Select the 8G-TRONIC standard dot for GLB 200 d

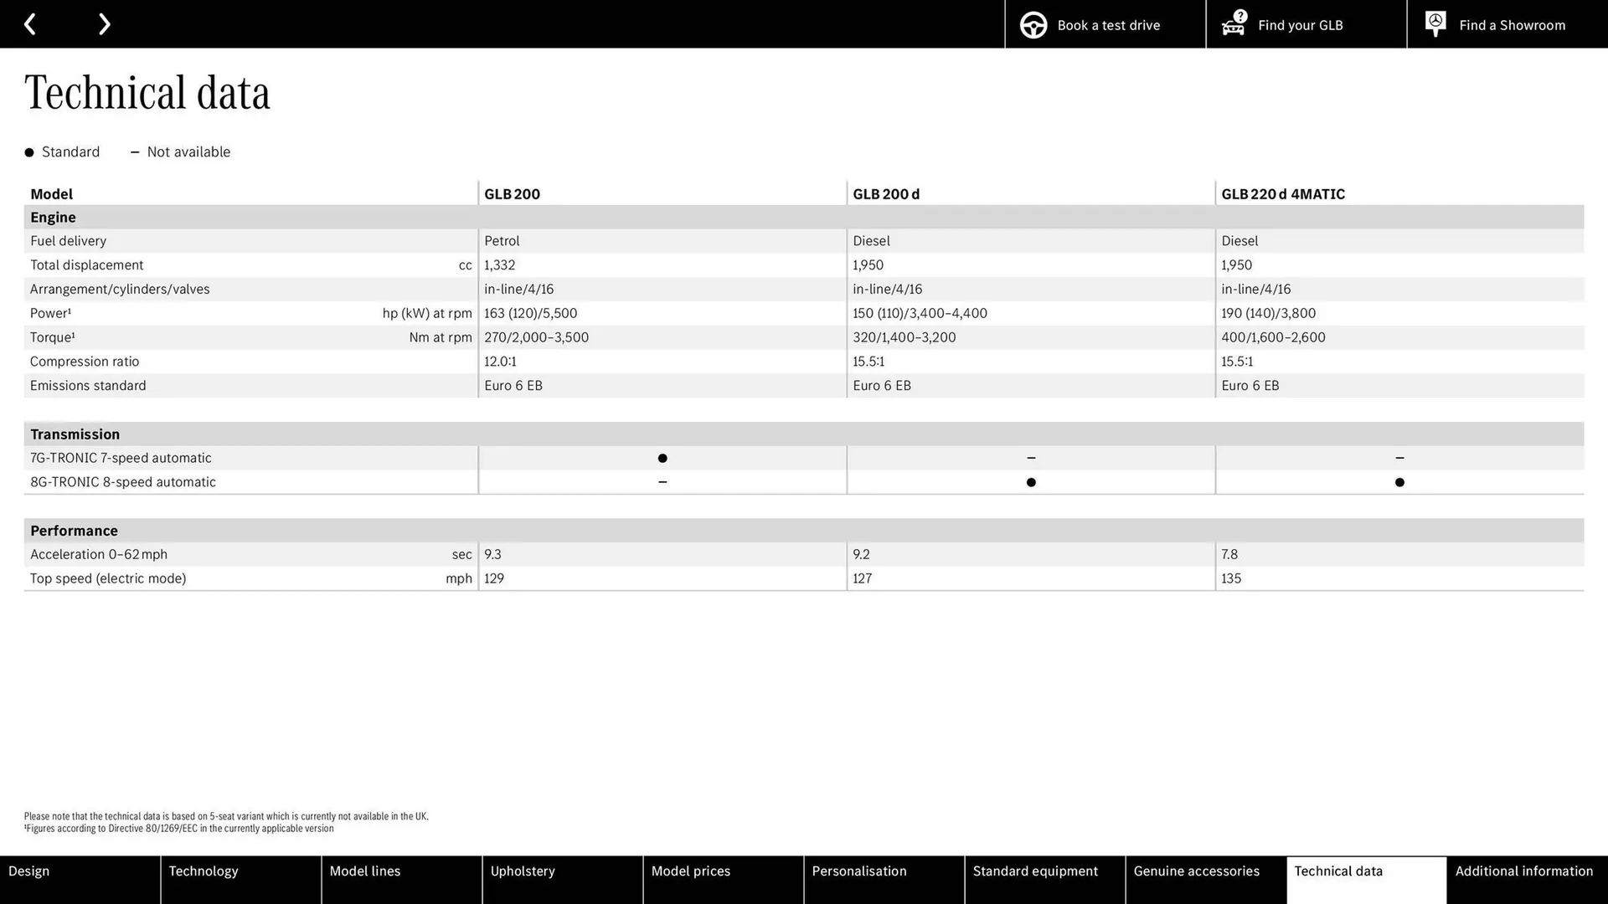click(1030, 482)
